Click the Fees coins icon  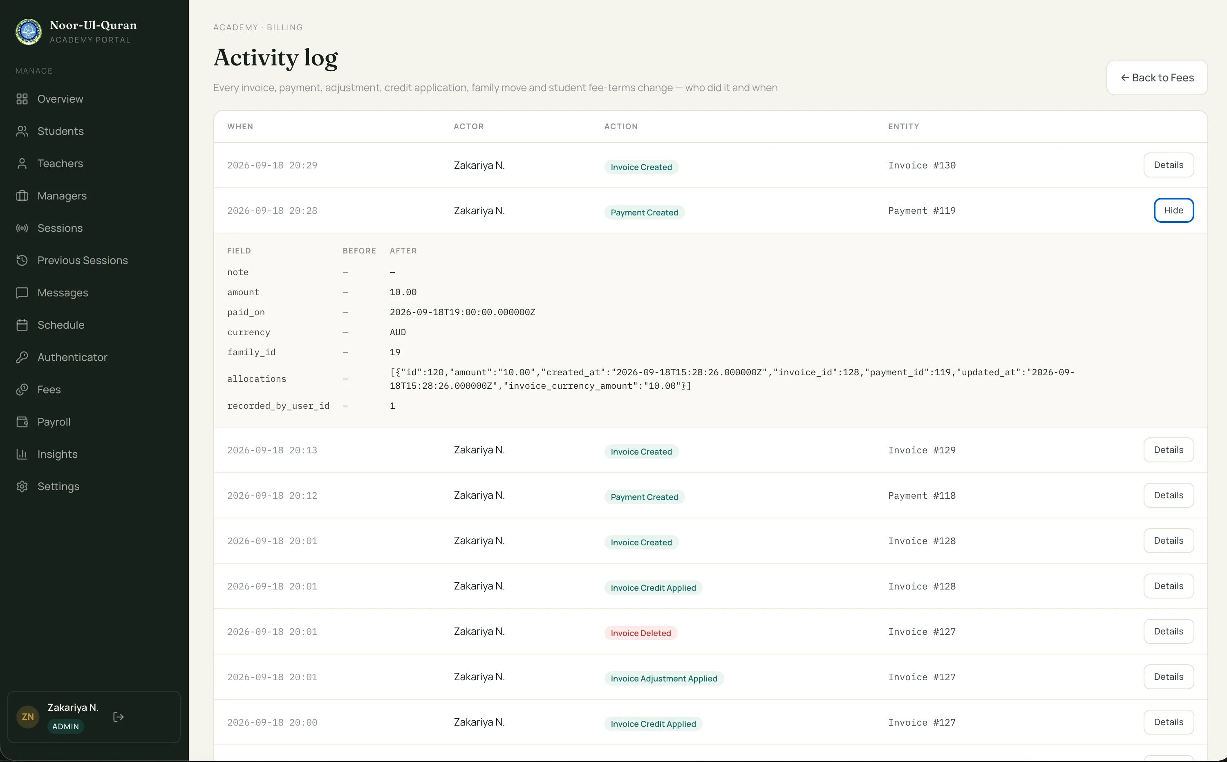click(22, 389)
